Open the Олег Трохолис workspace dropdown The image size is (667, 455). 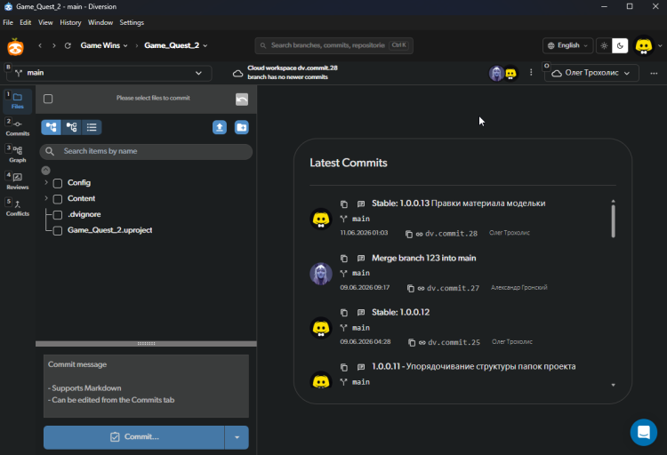tap(592, 73)
